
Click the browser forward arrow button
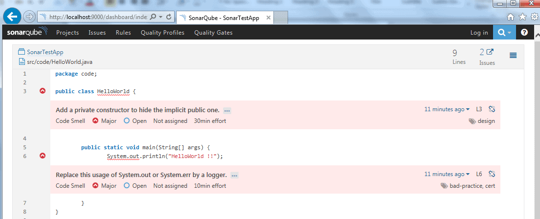[x=30, y=17]
